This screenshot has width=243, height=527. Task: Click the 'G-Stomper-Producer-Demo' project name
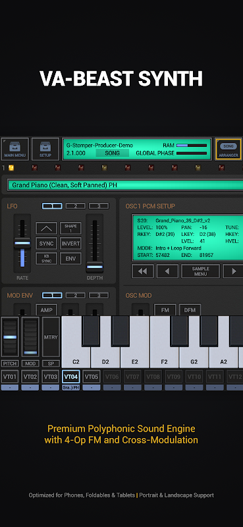[99, 145]
